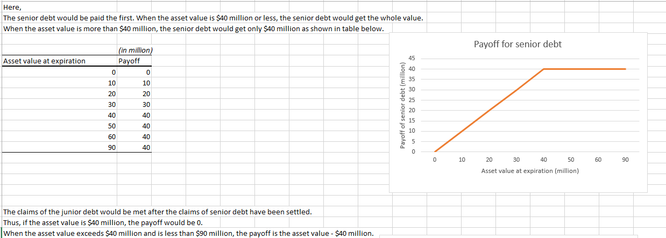Click the "Asset value at expiration (million)" axis title

pyautogui.click(x=529, y=171)
